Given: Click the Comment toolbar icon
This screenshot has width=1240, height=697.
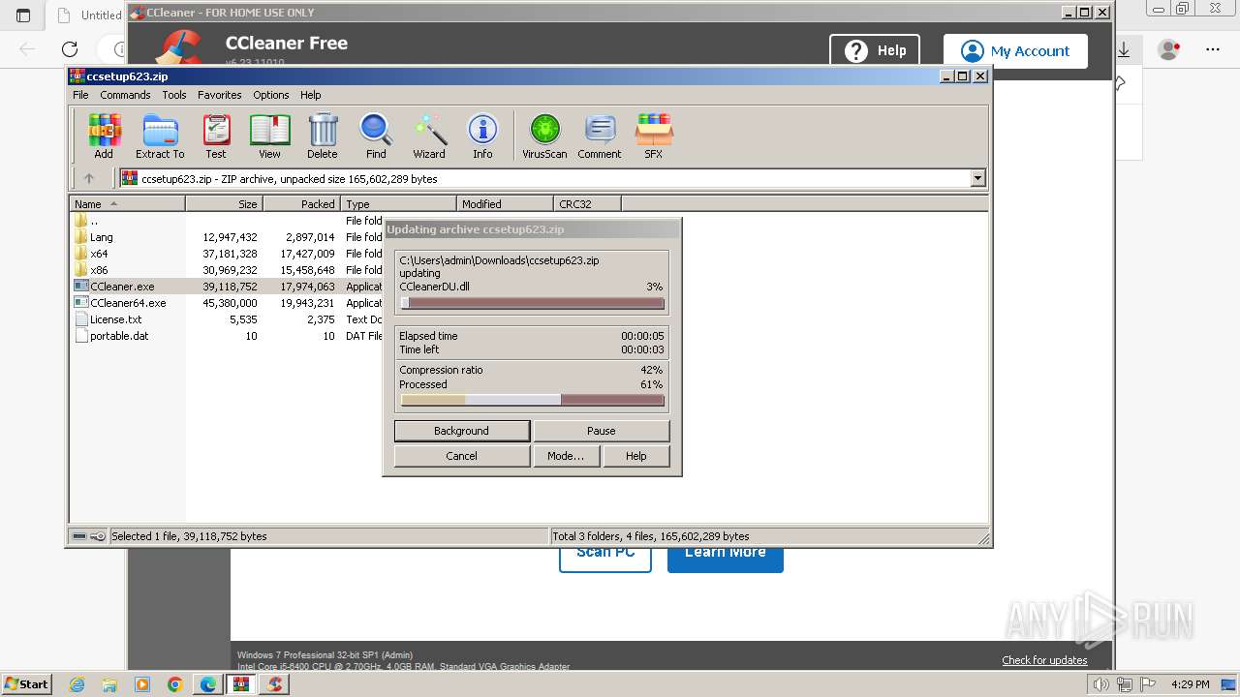Looking at the screenshot, I should (600, 136).
